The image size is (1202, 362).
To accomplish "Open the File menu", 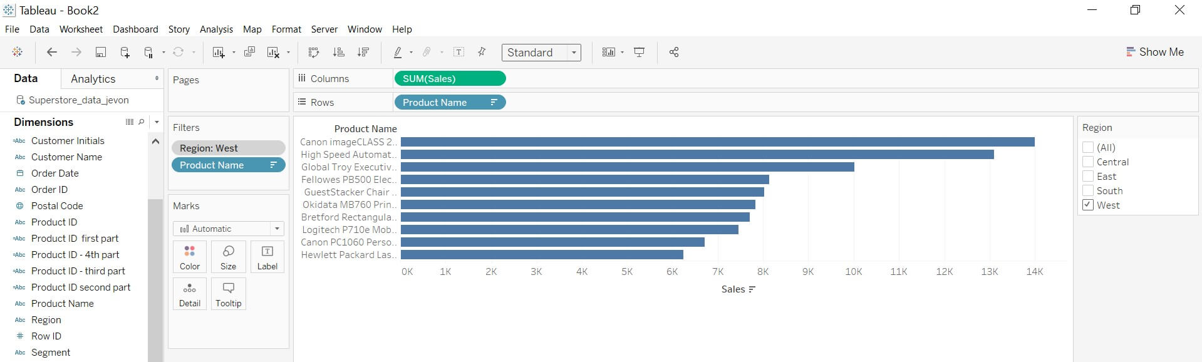I will [x=12, y=29].
